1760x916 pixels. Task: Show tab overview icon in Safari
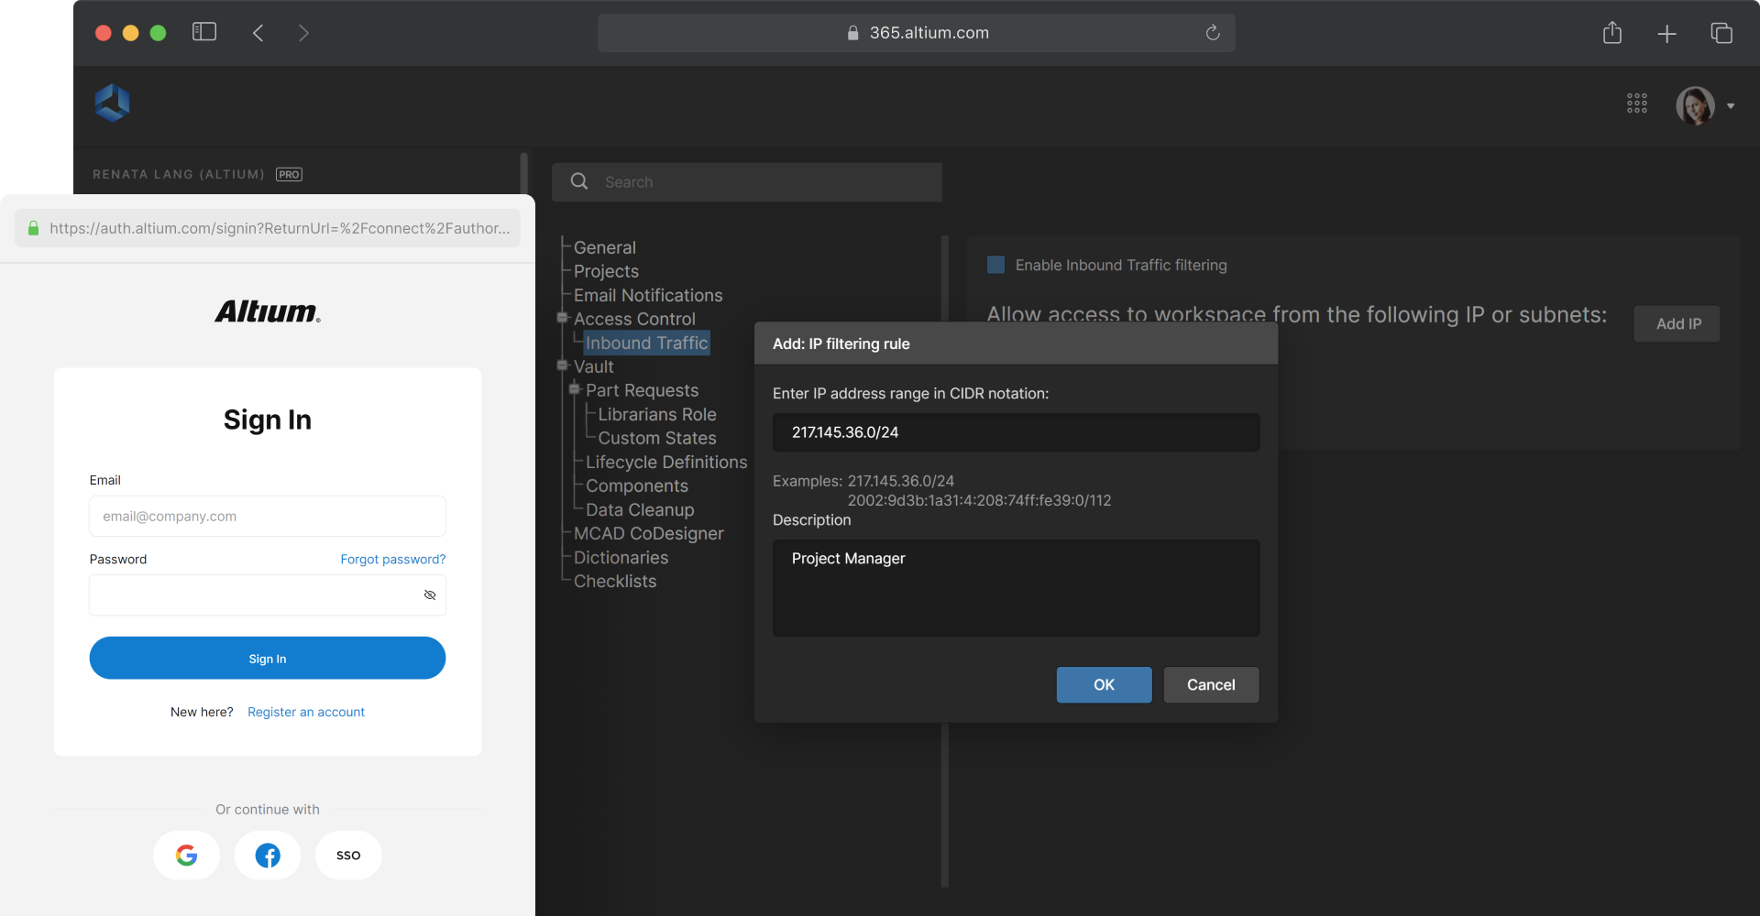[1721, 34]
